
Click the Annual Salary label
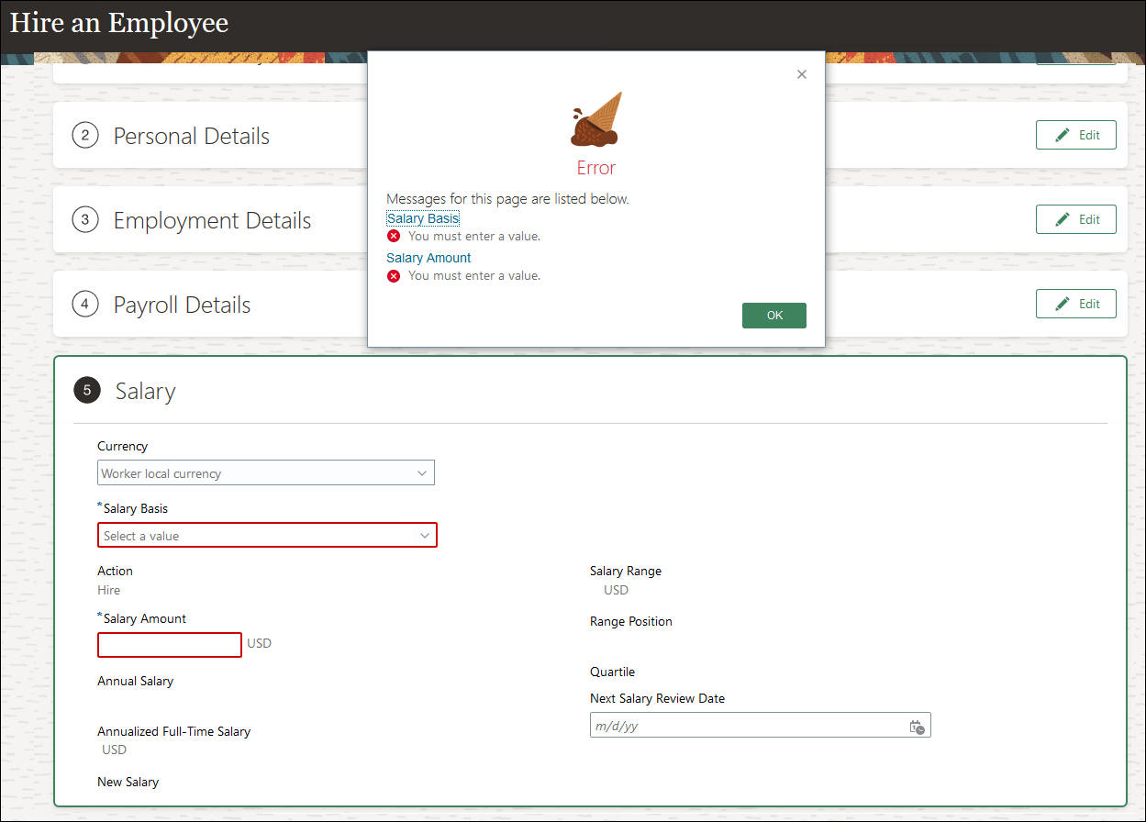coord(135,681)
